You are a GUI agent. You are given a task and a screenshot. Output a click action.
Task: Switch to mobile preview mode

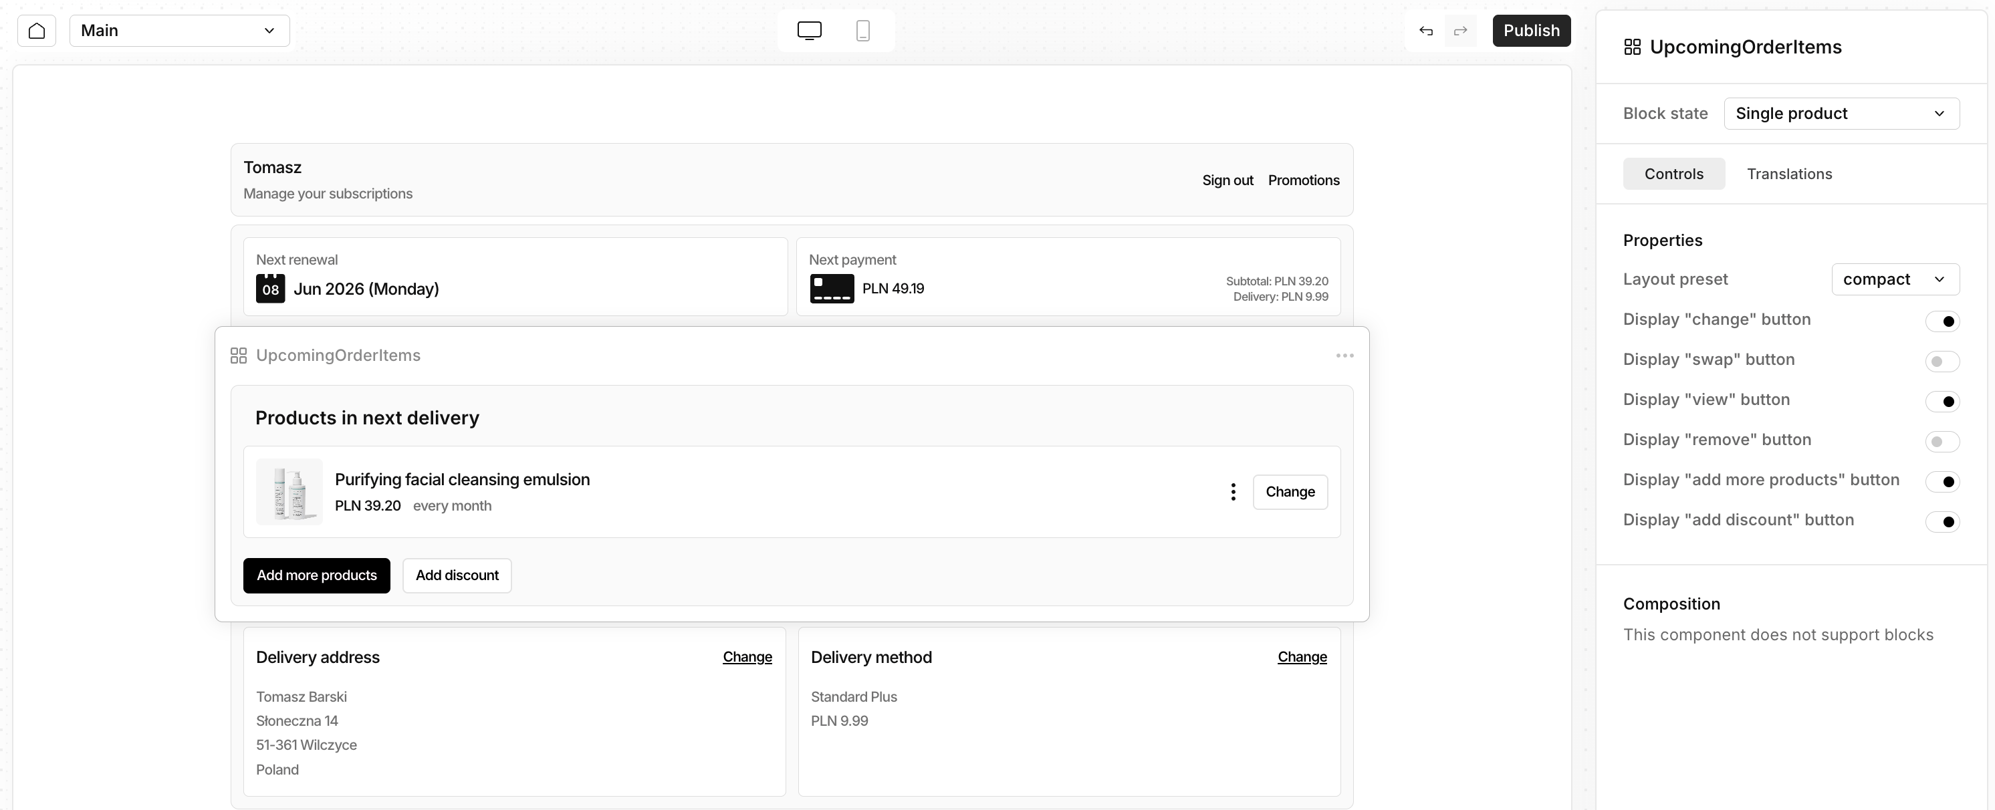[862, 31]
